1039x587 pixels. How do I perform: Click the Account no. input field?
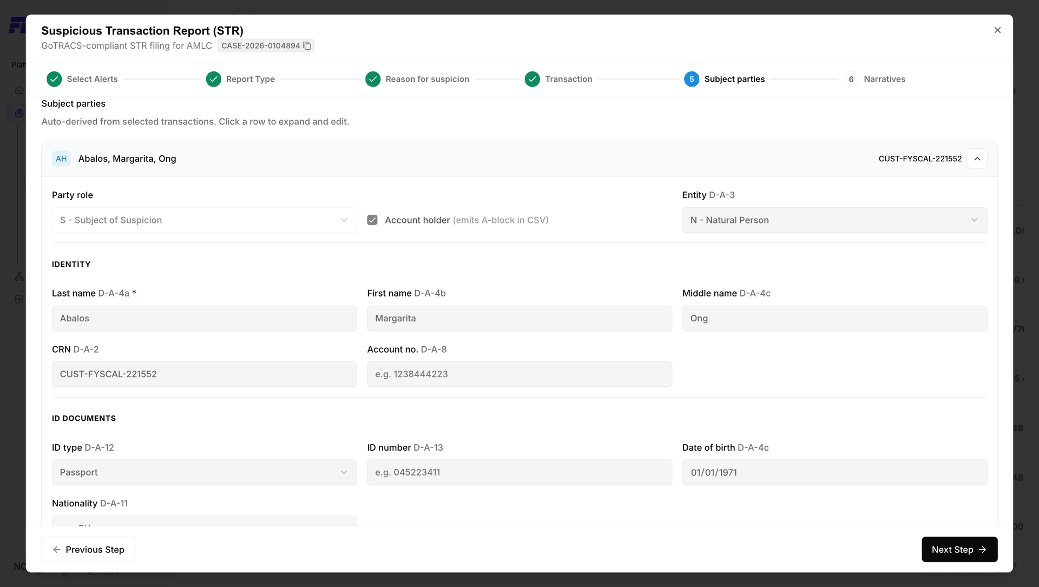(x=519, y=374)
